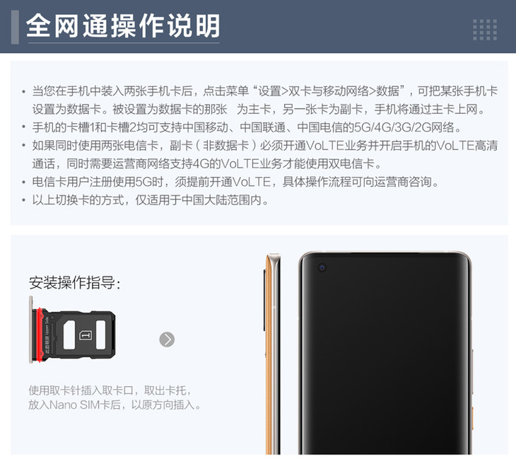Click the black SIM tray slot on phone side

(264, 300)
